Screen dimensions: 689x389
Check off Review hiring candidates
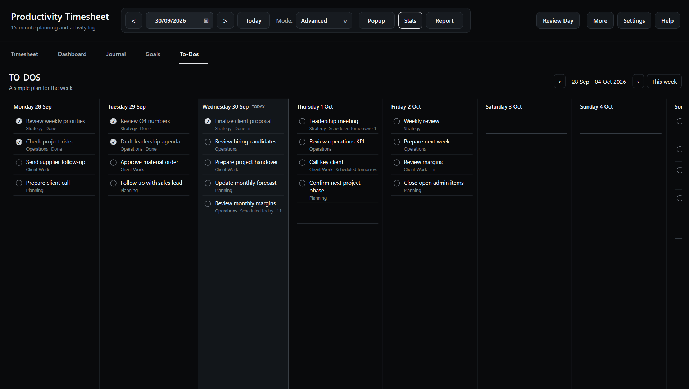pyautogui.click(x=208, y=142)
